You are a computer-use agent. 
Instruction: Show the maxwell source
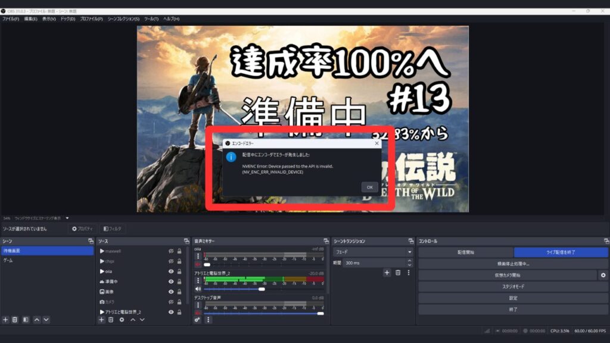[171, 251]
